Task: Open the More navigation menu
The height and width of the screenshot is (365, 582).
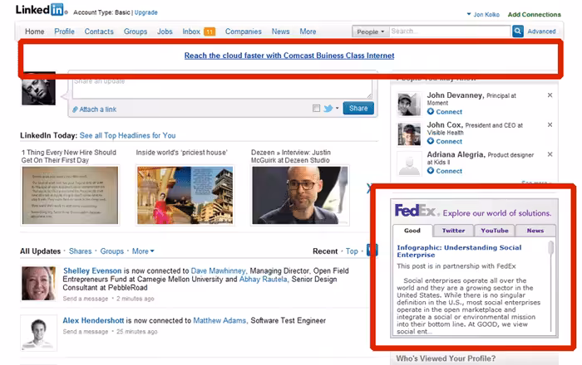Action: pyautogui.click(x=308, y=32)
